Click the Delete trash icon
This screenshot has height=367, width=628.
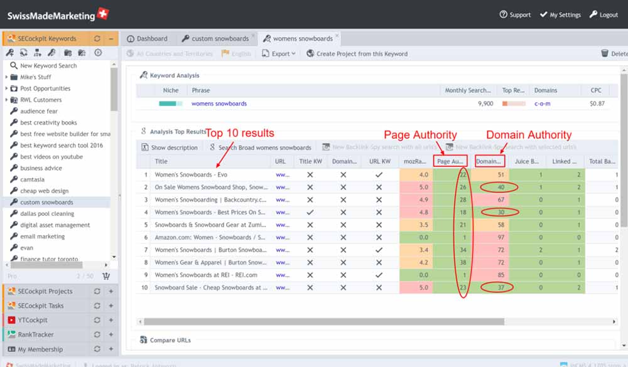tap(605, 53)
